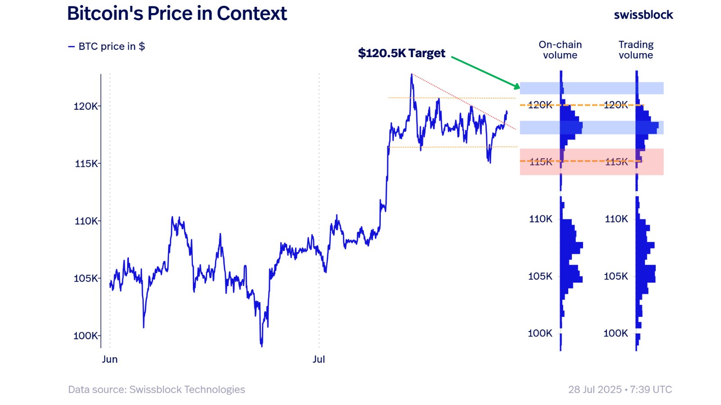
Task: Open the "On-chain volume" column header
Action: click(560, 50)
